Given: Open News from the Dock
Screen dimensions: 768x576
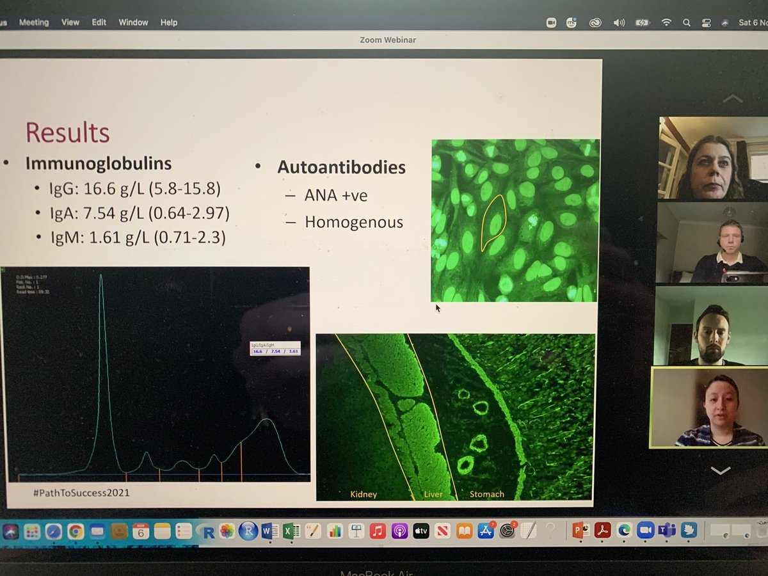Looking at the screenshot, I should [x=442, y=531].
